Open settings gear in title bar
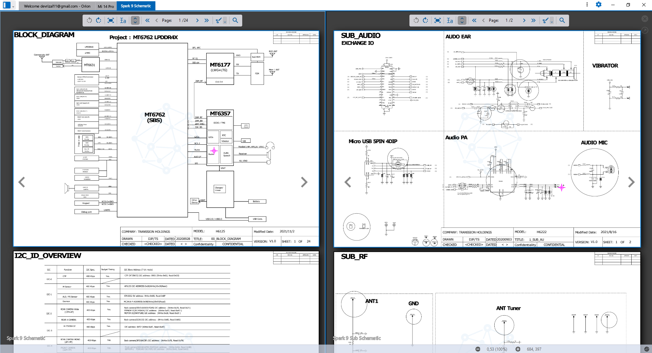Screen dimensions: 652x353 (x=599, y=4)
